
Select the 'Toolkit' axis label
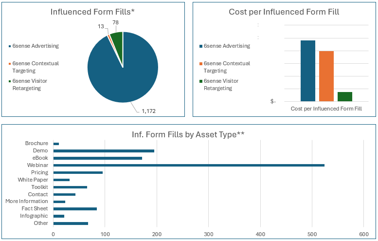[40, 187]
